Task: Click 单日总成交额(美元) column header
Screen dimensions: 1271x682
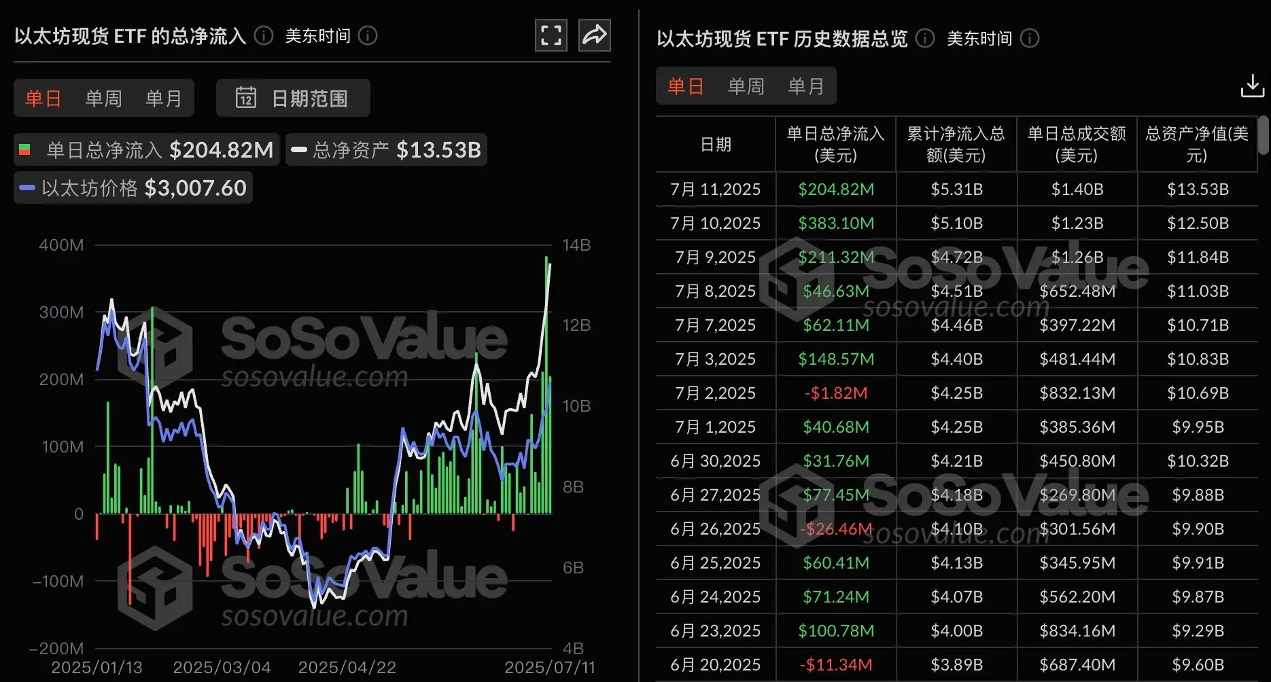Action: pyautogui.click(x=1077, y=144)
